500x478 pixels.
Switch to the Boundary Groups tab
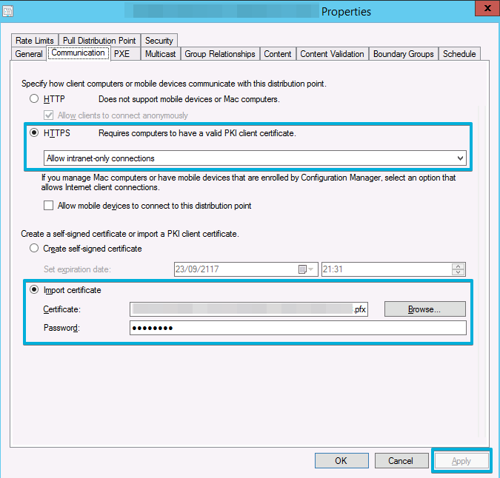coord(404,54)
